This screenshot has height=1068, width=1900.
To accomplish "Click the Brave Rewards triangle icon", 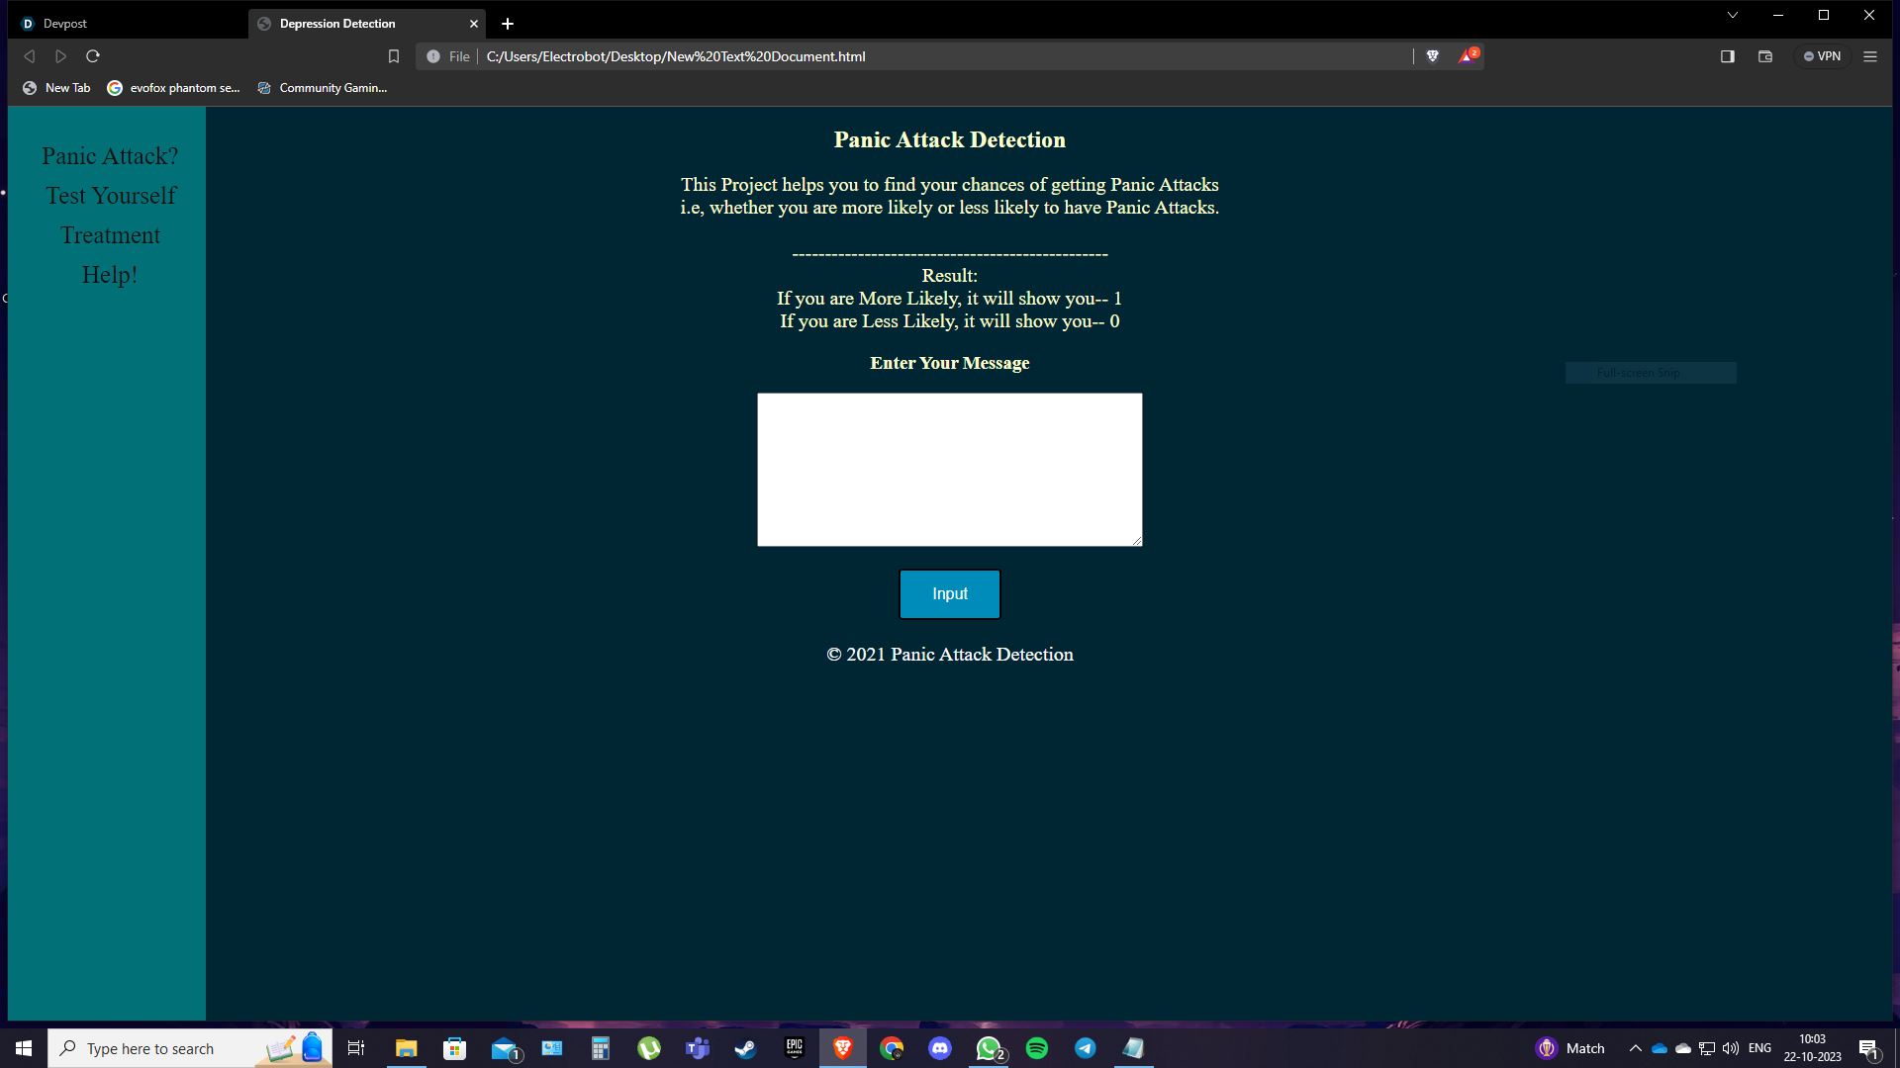I will tap(1467, 56).
